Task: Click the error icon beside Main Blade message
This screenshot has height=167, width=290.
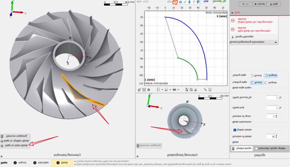Action: point(233,29)
